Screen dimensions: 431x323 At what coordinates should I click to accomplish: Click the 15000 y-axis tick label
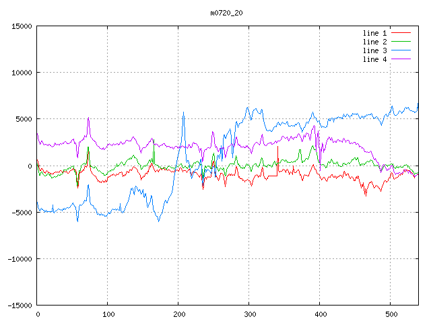coord(20,26)
